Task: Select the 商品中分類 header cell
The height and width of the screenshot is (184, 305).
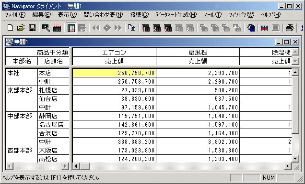Action: coord(37,53)
